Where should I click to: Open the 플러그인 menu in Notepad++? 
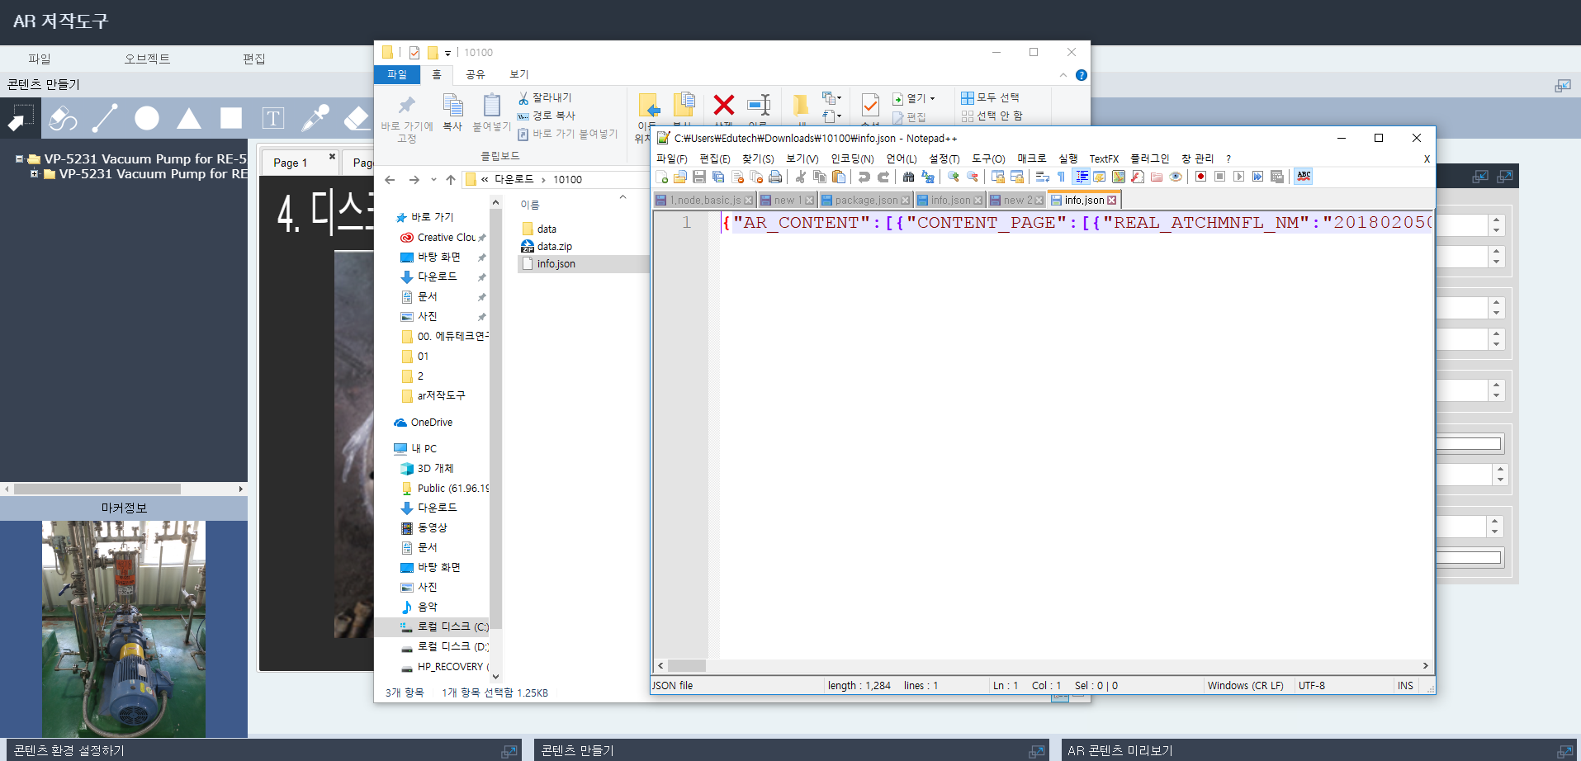click(1149, 158)
